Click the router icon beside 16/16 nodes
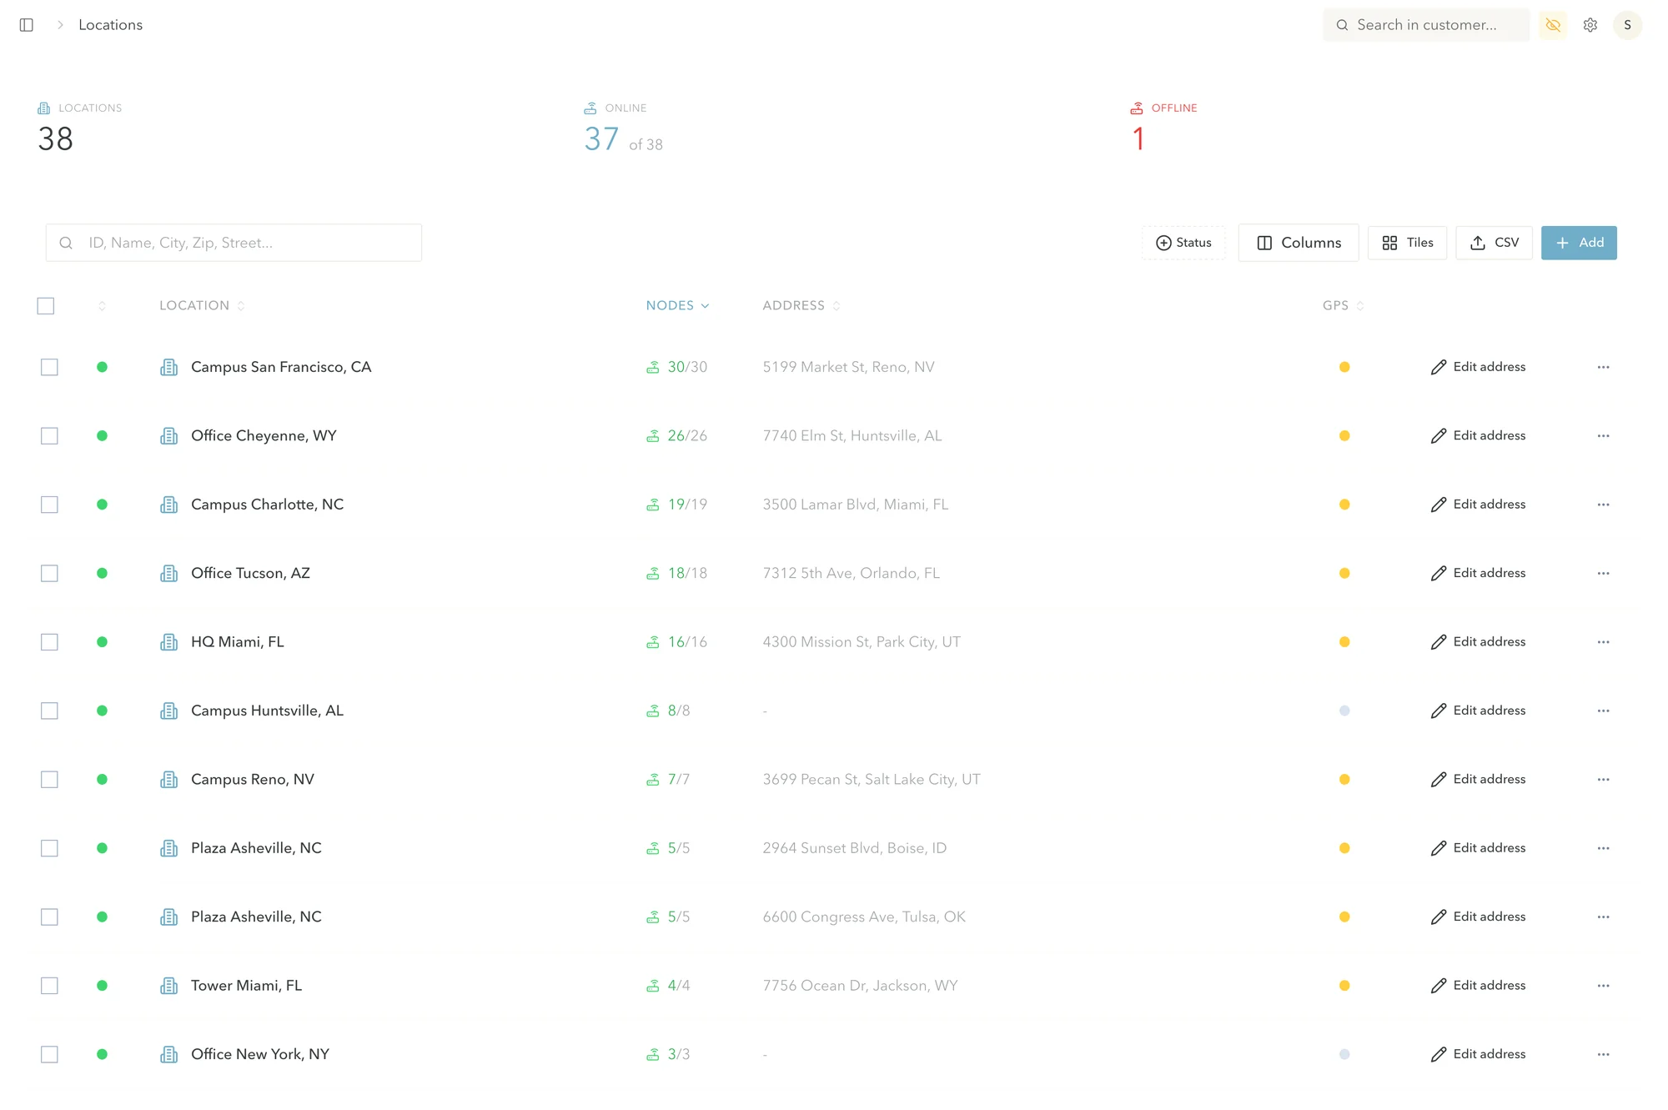The height and width of the screenshot is (1110, 1668). tap(653, 642)
